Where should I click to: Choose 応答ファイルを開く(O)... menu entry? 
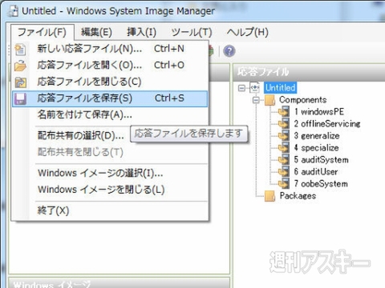pos(110,66)
